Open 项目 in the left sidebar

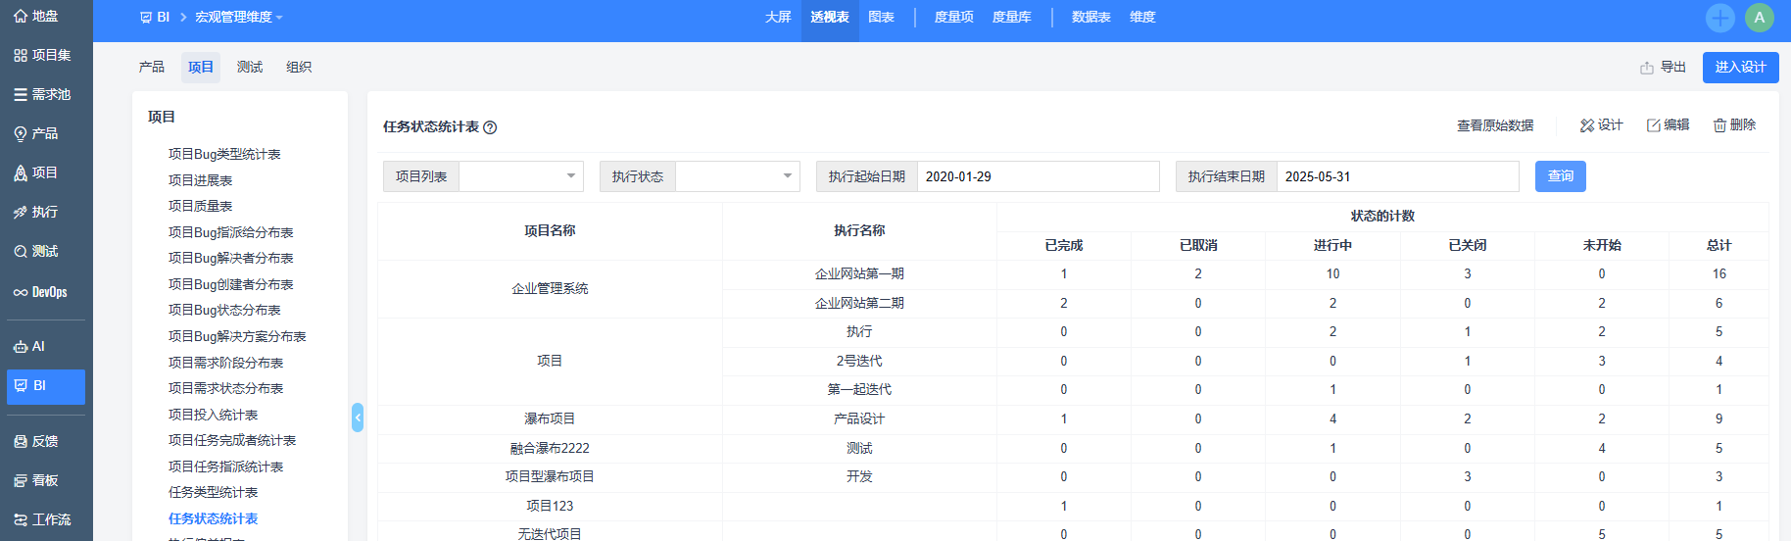[x=36, y=172]
